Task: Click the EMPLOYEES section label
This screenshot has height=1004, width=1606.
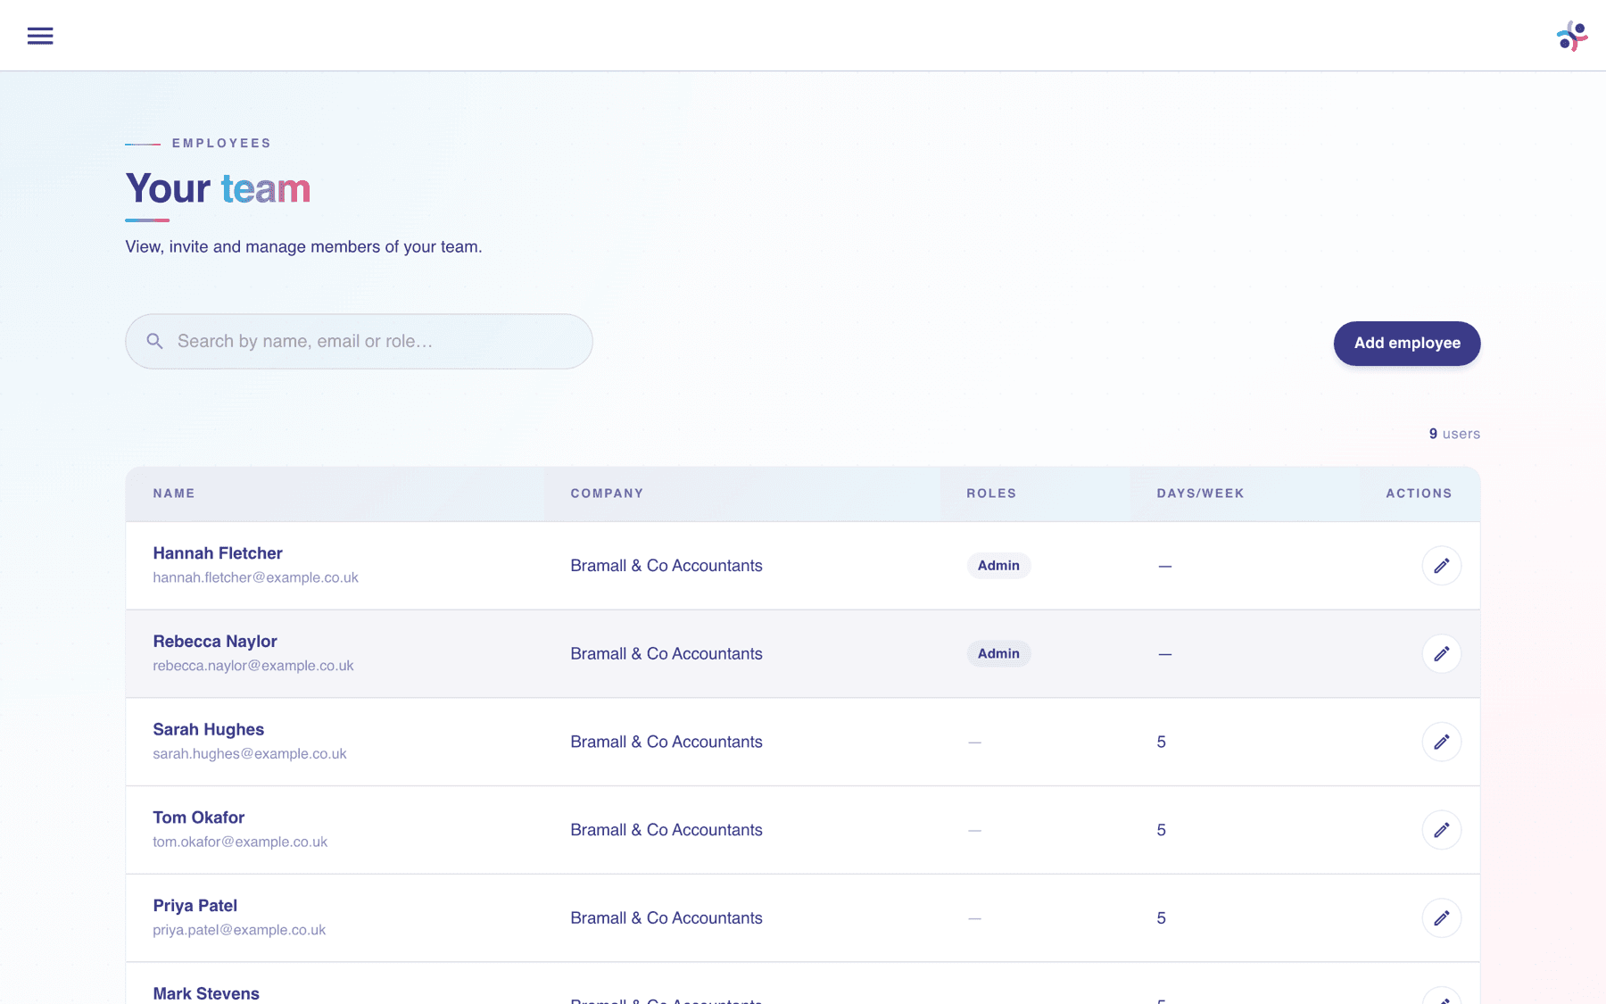Action: (221, 143)
